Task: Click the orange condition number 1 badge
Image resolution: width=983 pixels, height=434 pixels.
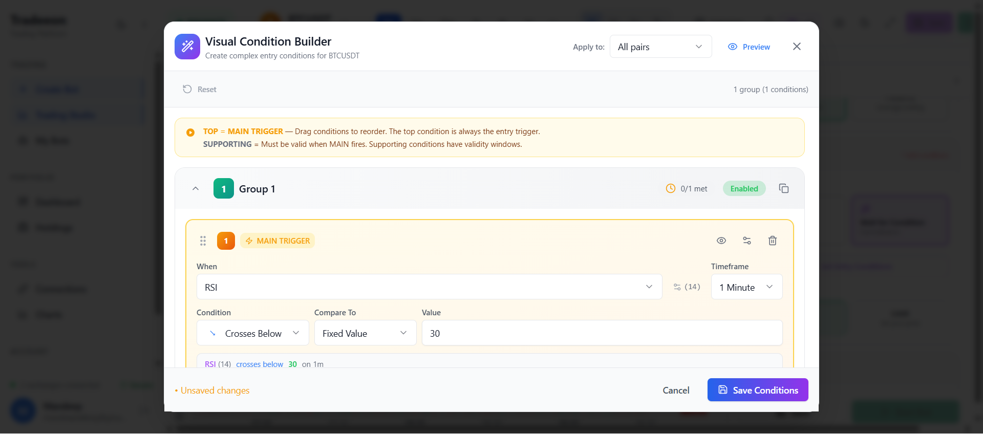Action: pos(226,241)
